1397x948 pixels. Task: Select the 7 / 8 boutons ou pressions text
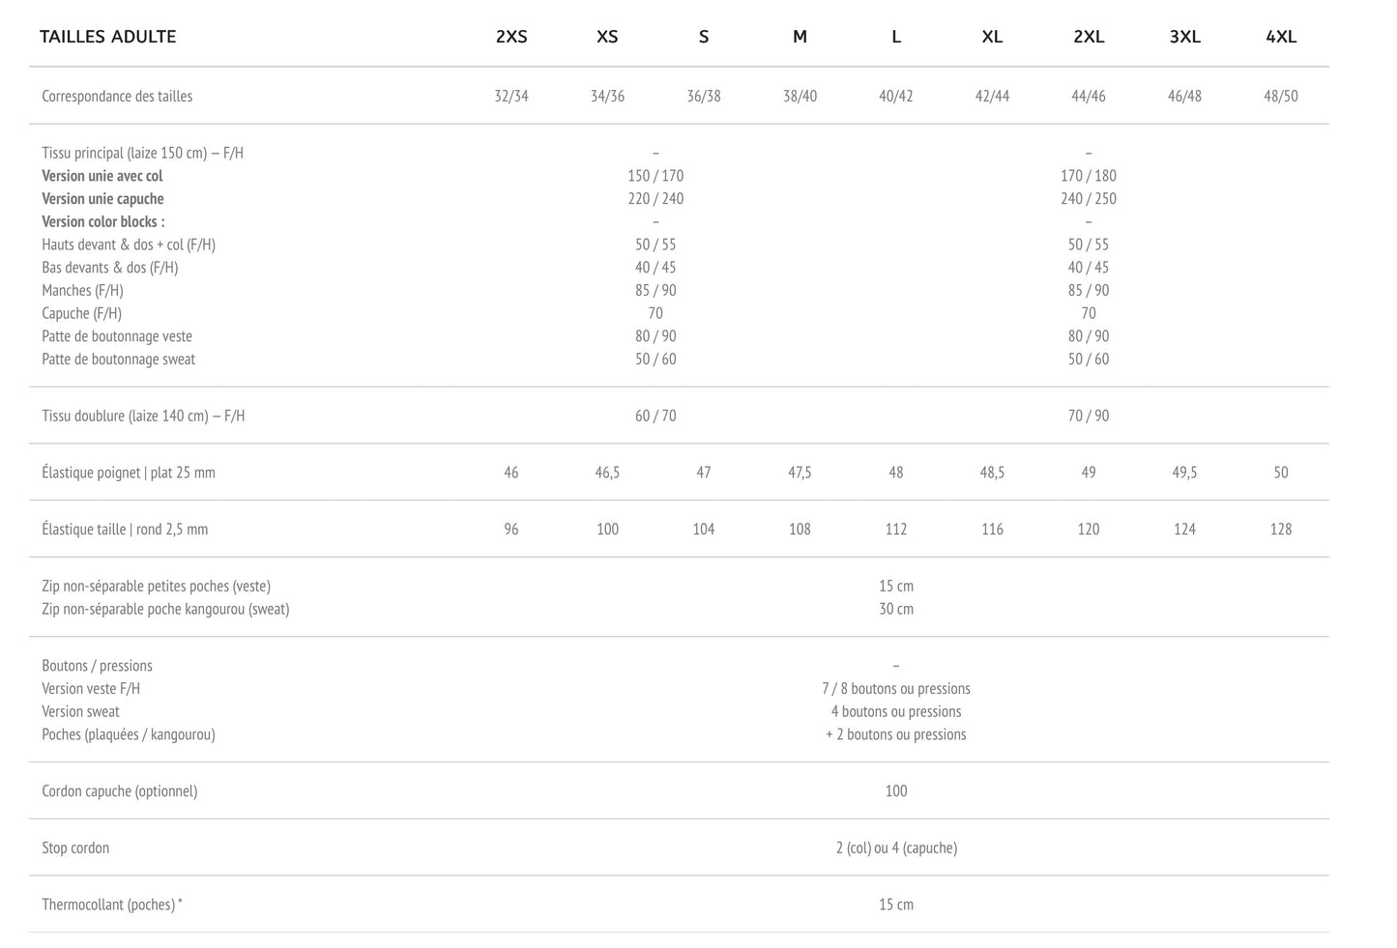(x=895, y=689)
